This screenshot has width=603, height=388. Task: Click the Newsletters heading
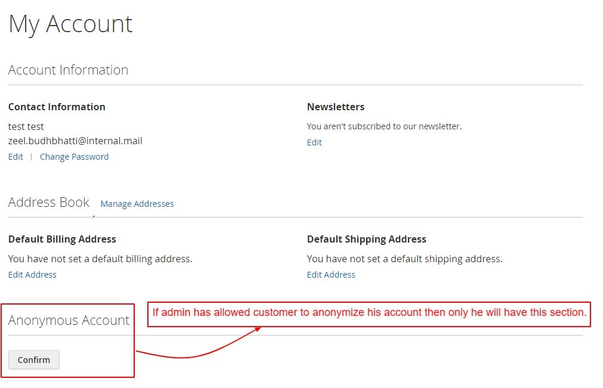(x=336, y=107)
